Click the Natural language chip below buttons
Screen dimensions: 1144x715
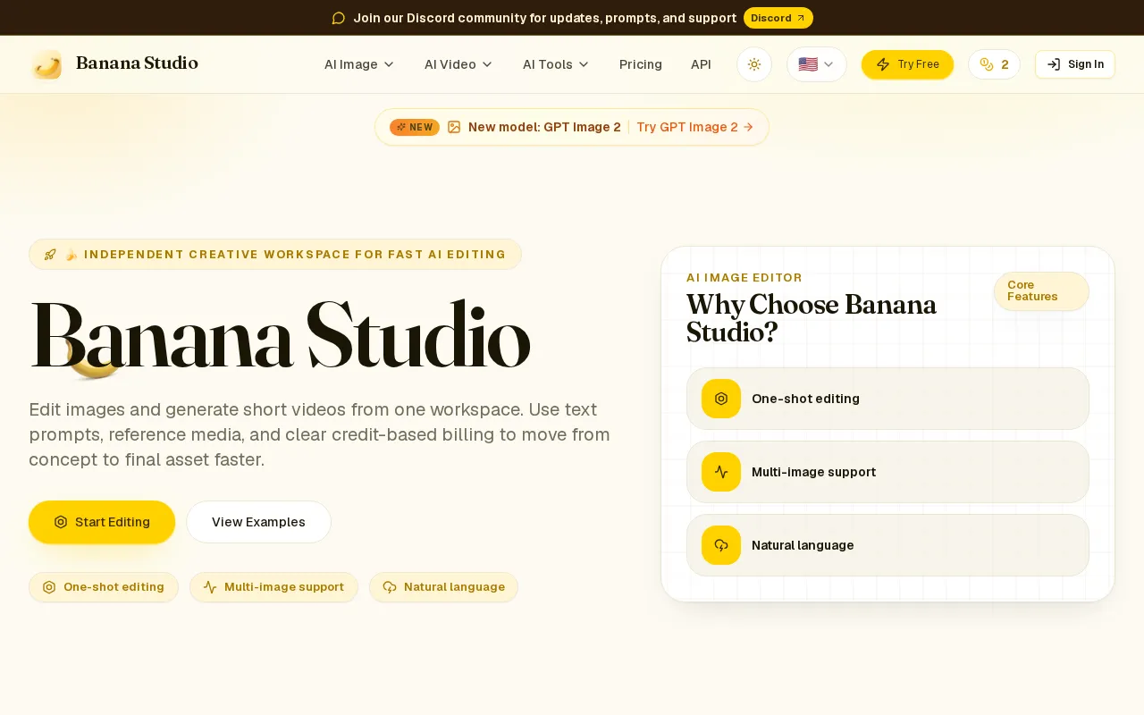coord(443,587)
